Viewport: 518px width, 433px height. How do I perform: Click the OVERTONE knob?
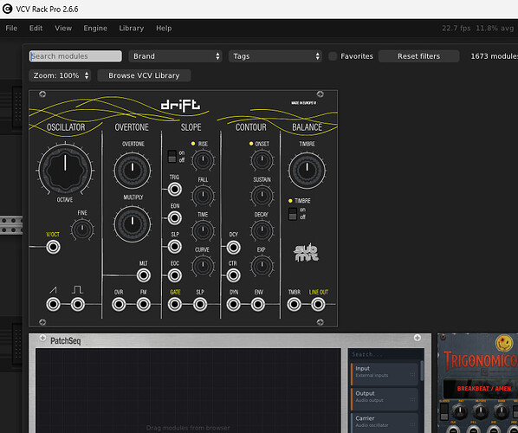(133, 171)
